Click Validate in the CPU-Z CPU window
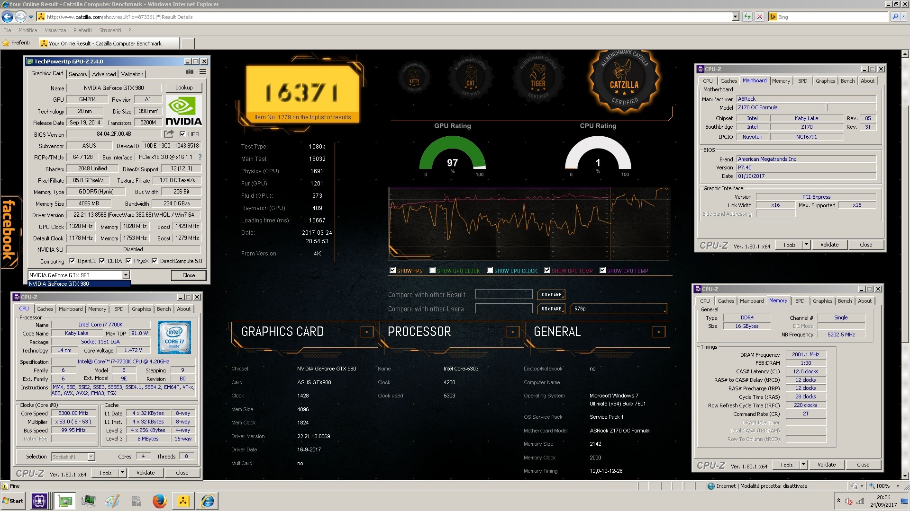 [x=146, y=473]
